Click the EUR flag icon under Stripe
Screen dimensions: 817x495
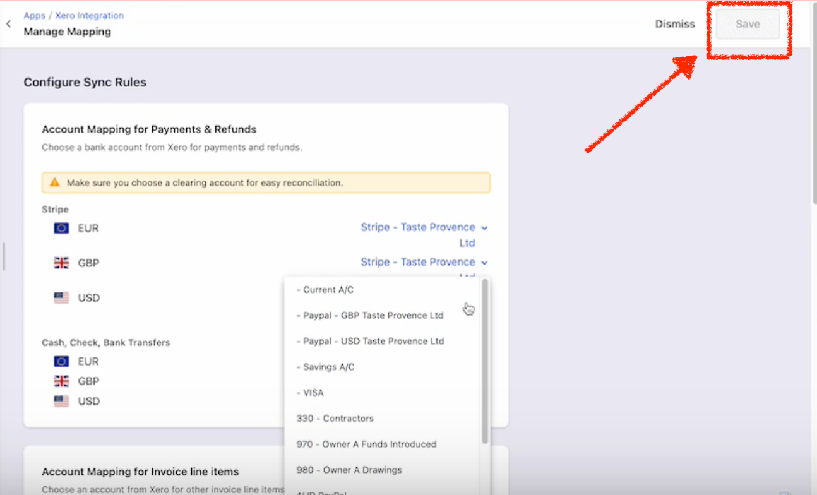pos(60,228)
